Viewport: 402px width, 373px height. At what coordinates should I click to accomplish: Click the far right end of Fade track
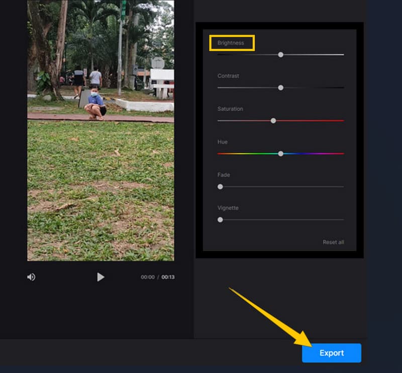pyautogui.click(x=343, y=187)
